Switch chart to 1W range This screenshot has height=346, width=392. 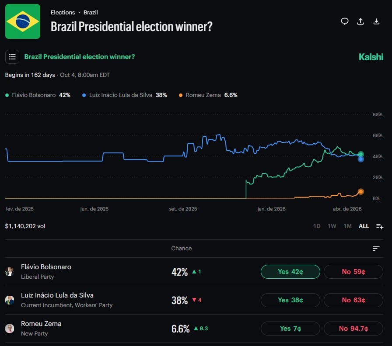tap(332, 226)
